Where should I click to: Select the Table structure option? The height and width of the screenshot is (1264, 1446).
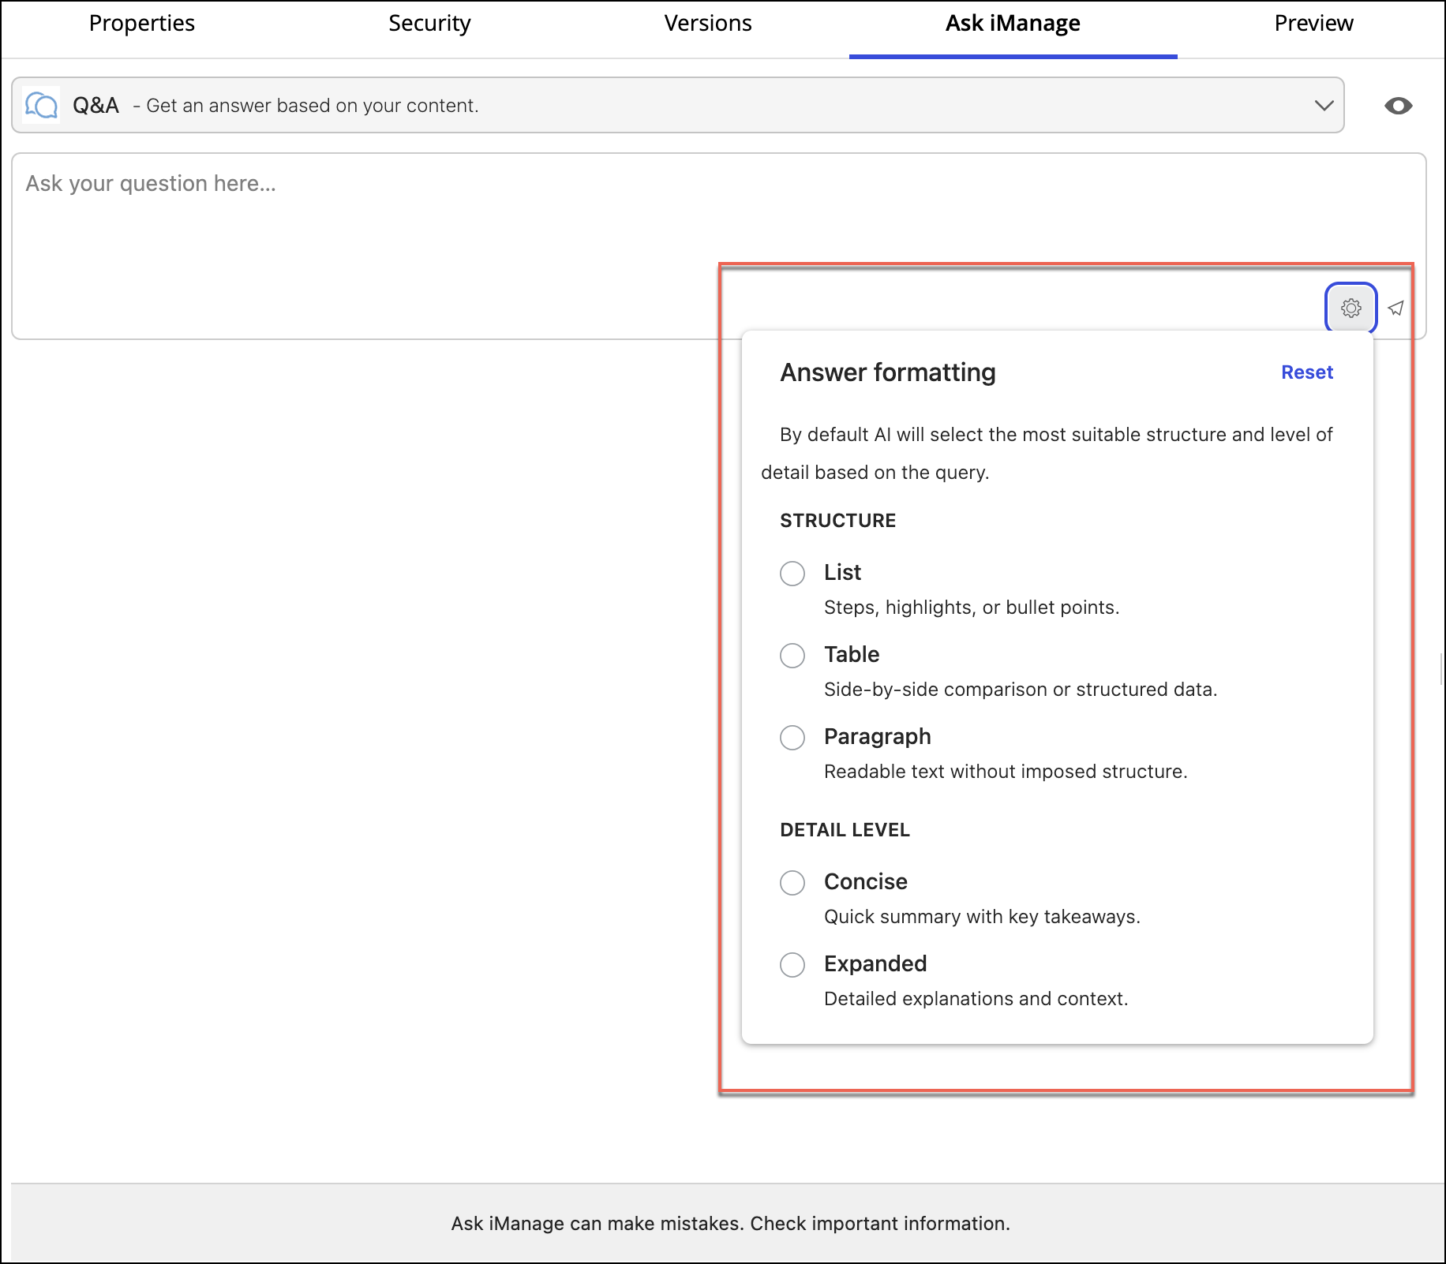coord(792,655)
